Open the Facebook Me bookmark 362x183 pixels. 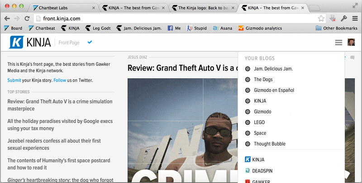pyautogui.click(x=174, y=28)
